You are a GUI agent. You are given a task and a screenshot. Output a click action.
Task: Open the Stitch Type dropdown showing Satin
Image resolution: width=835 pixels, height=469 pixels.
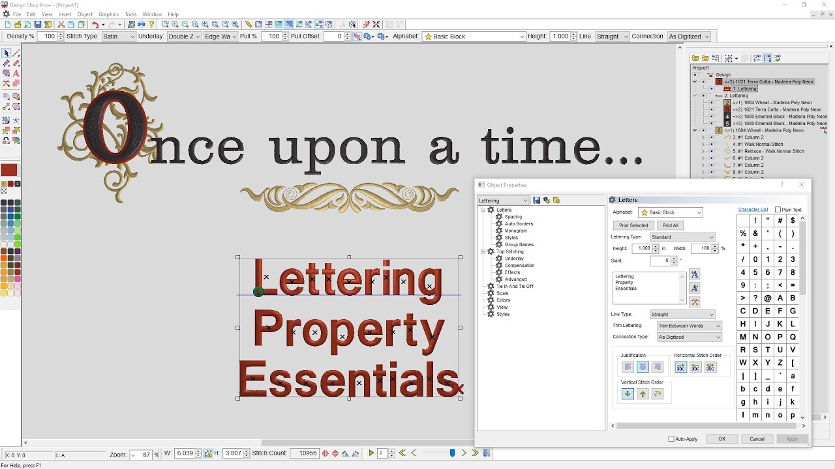[x=119, y=36]
